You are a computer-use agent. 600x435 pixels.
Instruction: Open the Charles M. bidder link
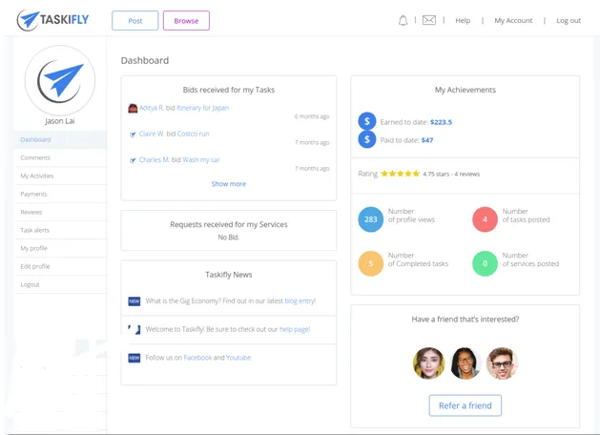(155, 160)
